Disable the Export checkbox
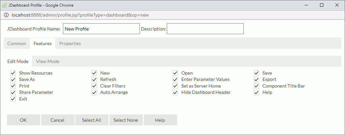Viewport: 345px width, 135px height. pos(256,80)
